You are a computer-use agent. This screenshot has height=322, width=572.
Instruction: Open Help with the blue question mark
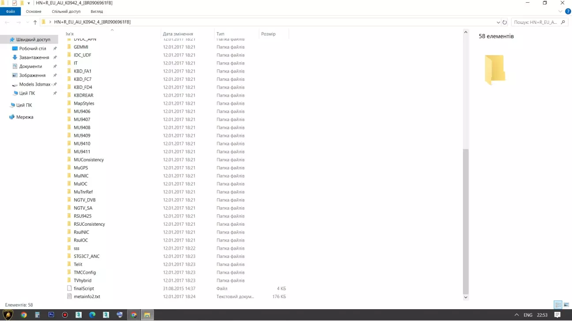coord(568,11)
